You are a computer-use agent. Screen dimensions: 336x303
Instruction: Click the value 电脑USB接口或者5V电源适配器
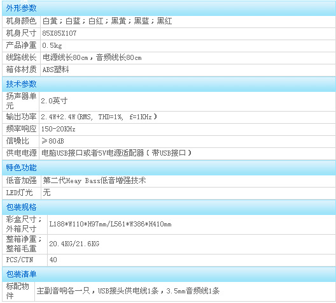point(116,153)
